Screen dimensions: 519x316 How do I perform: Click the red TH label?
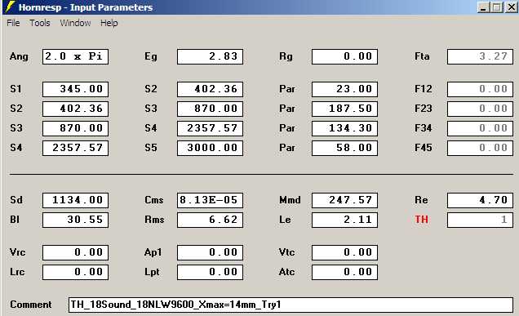(421, 220)
